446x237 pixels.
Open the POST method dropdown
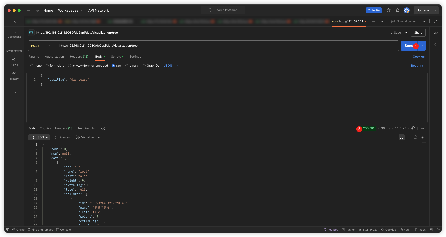pyautogui.click(x=41, y=46)
